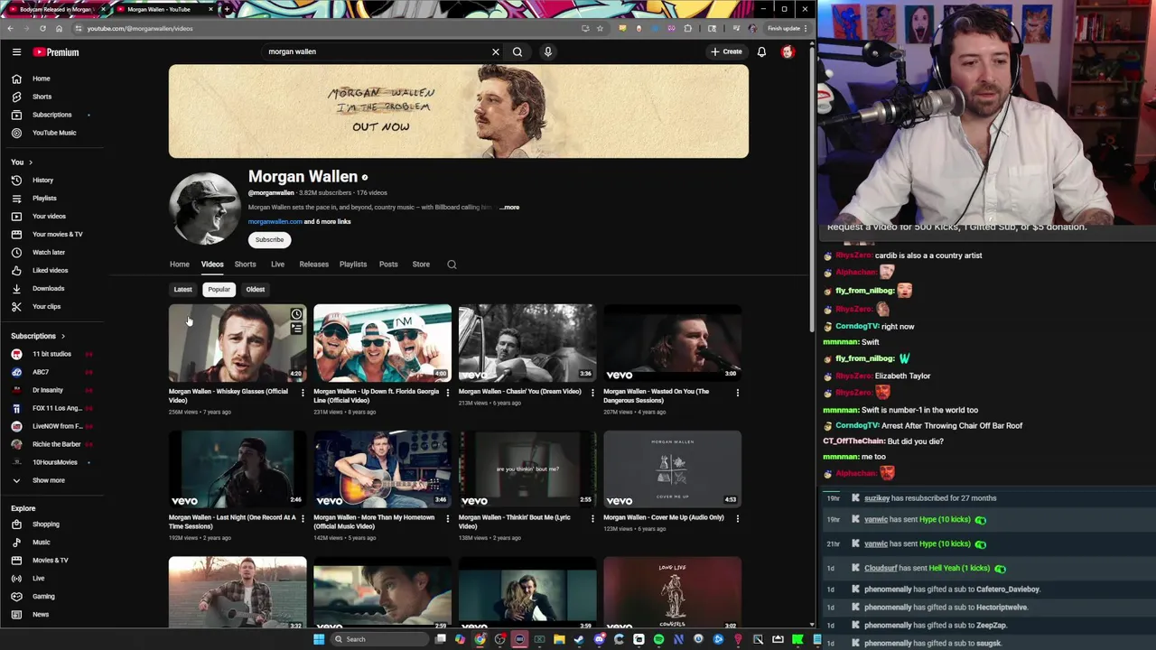The image size is (1156, 650).
Task: Open morganwallen.com link
Action: pyautogui.click(x=275, y=222)
